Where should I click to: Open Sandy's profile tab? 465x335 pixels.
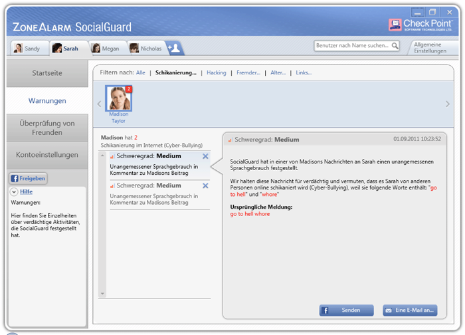[x=30, y=48]
